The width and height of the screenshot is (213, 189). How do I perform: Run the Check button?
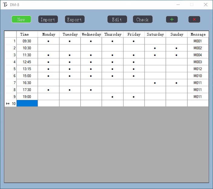[143, 19]
